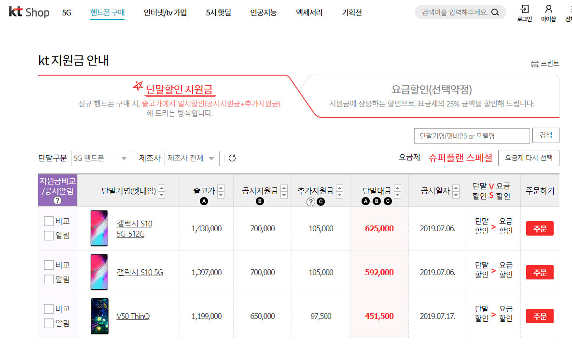572x344 pixels.
Task: Click the 단말기명 or 모델명 input field
Action: pyautogui.click(x=472, y=136)
